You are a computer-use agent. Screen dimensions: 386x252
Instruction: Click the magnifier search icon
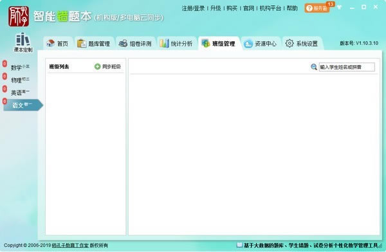(314, 67)
